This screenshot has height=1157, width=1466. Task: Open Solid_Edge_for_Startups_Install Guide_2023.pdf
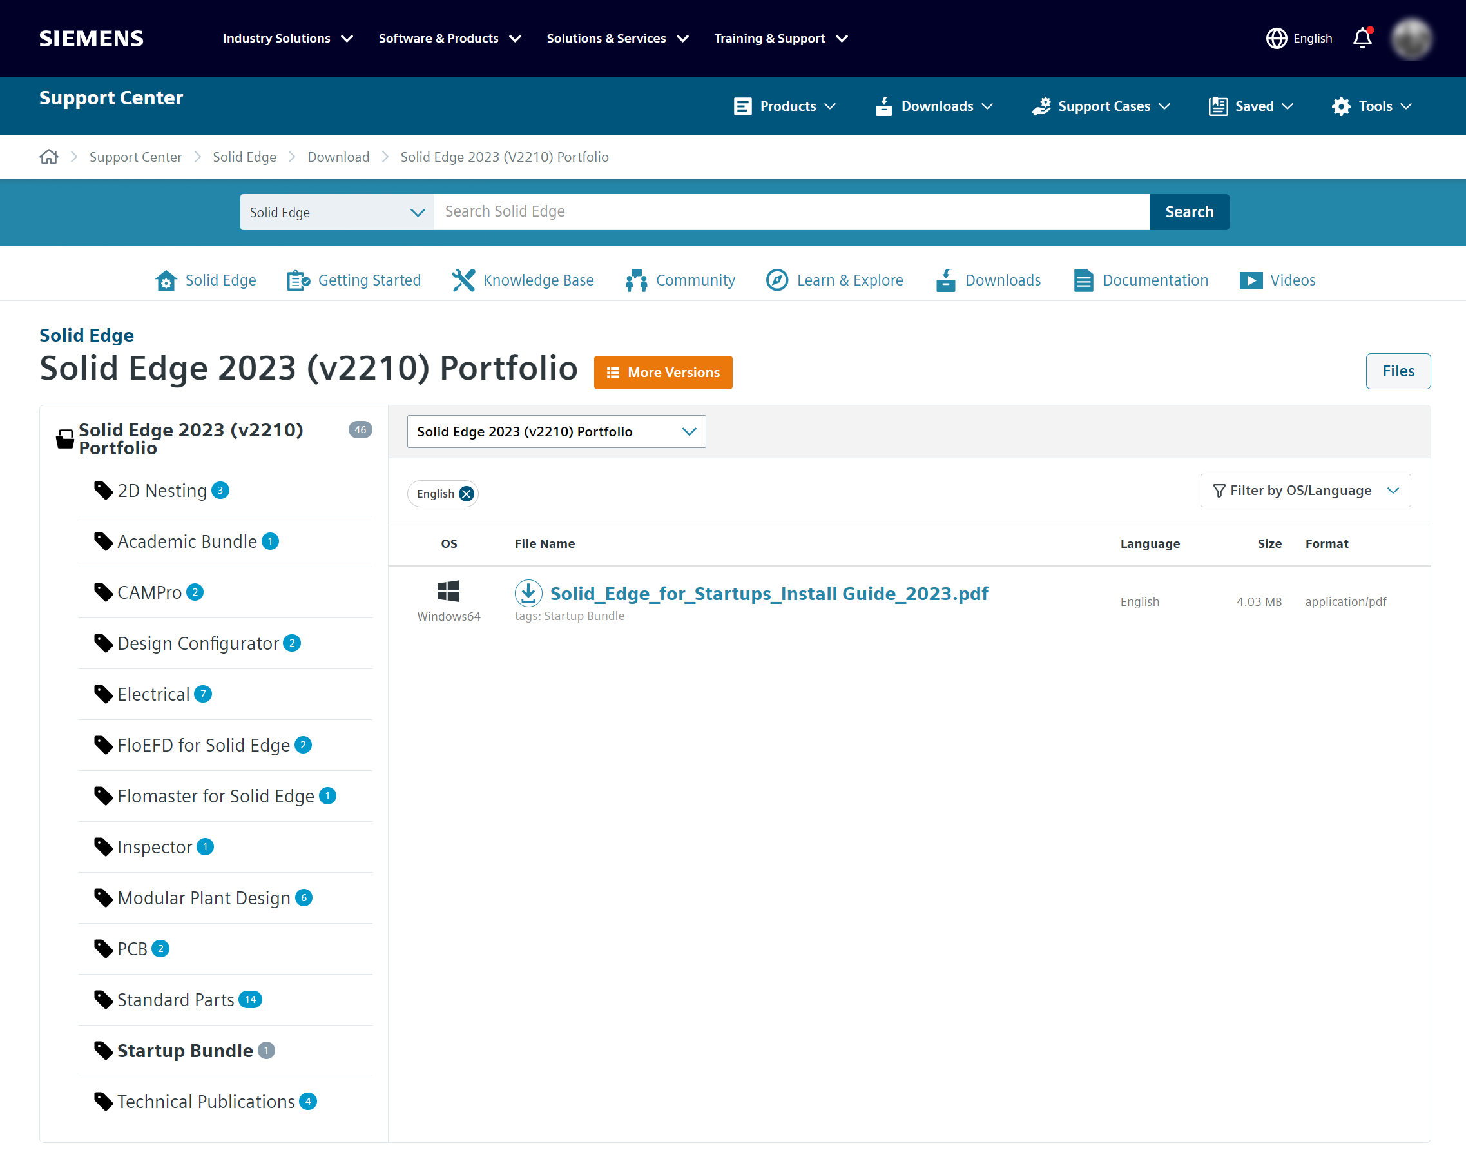pyautogui.click(x=769, y=593)
